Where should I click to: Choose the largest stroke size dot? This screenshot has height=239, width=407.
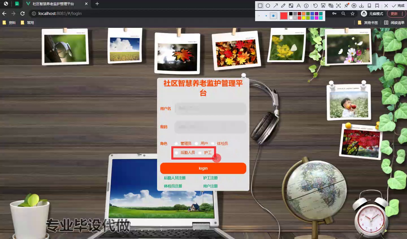click(273, 16)
